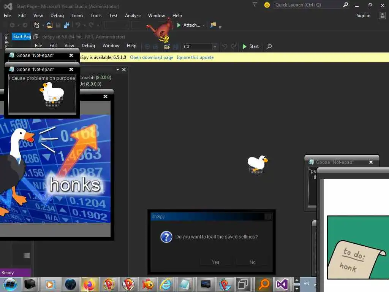Expand the toolbar overflow options arrow

pos(220,27)
